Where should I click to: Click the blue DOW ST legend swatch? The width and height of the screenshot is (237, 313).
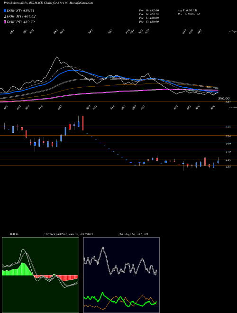[x=5, y=10]
